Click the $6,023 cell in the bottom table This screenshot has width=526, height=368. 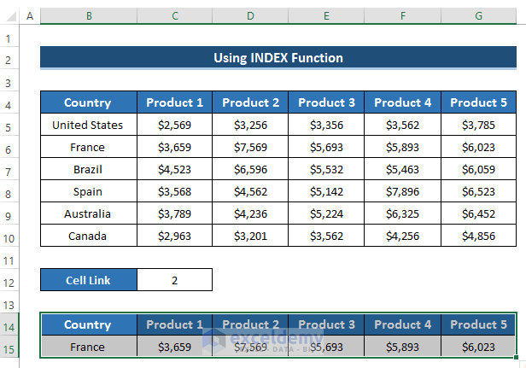click(478, 348)
